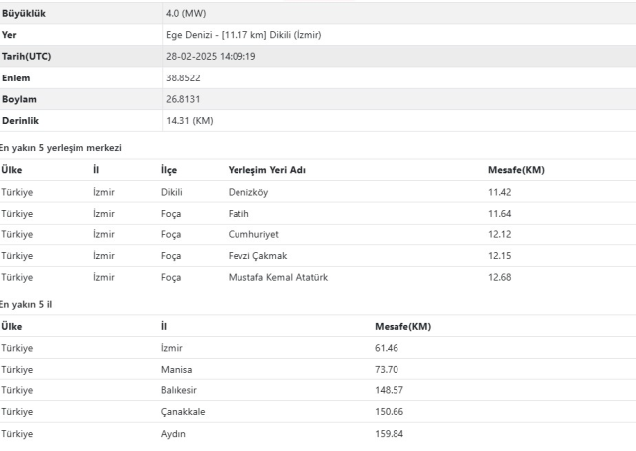The height and width of the screenshot is (451, 636).
Task: Select the latitude value 38.8522
Action: (185, 77)
